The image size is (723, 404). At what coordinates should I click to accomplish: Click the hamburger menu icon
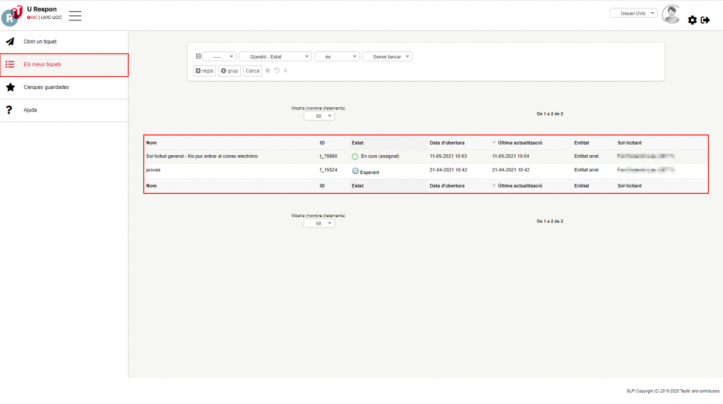coord(75,16)
